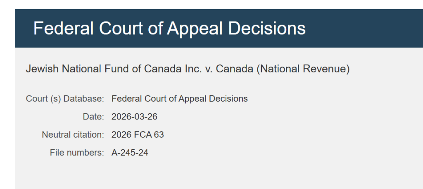Click the Federal Court of Appeal Decisions database value
This screenshot has height=189, width=423.
click(x=180, y=99)
